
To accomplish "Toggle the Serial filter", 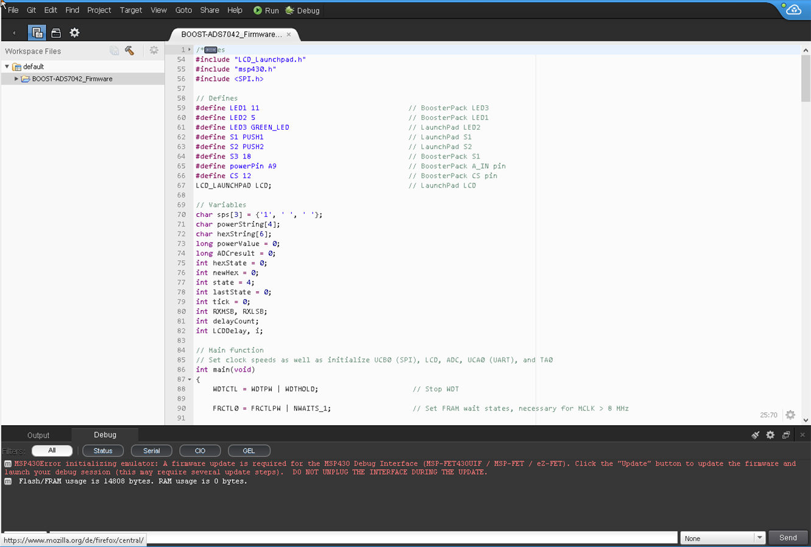I will (x=151, y=451).
